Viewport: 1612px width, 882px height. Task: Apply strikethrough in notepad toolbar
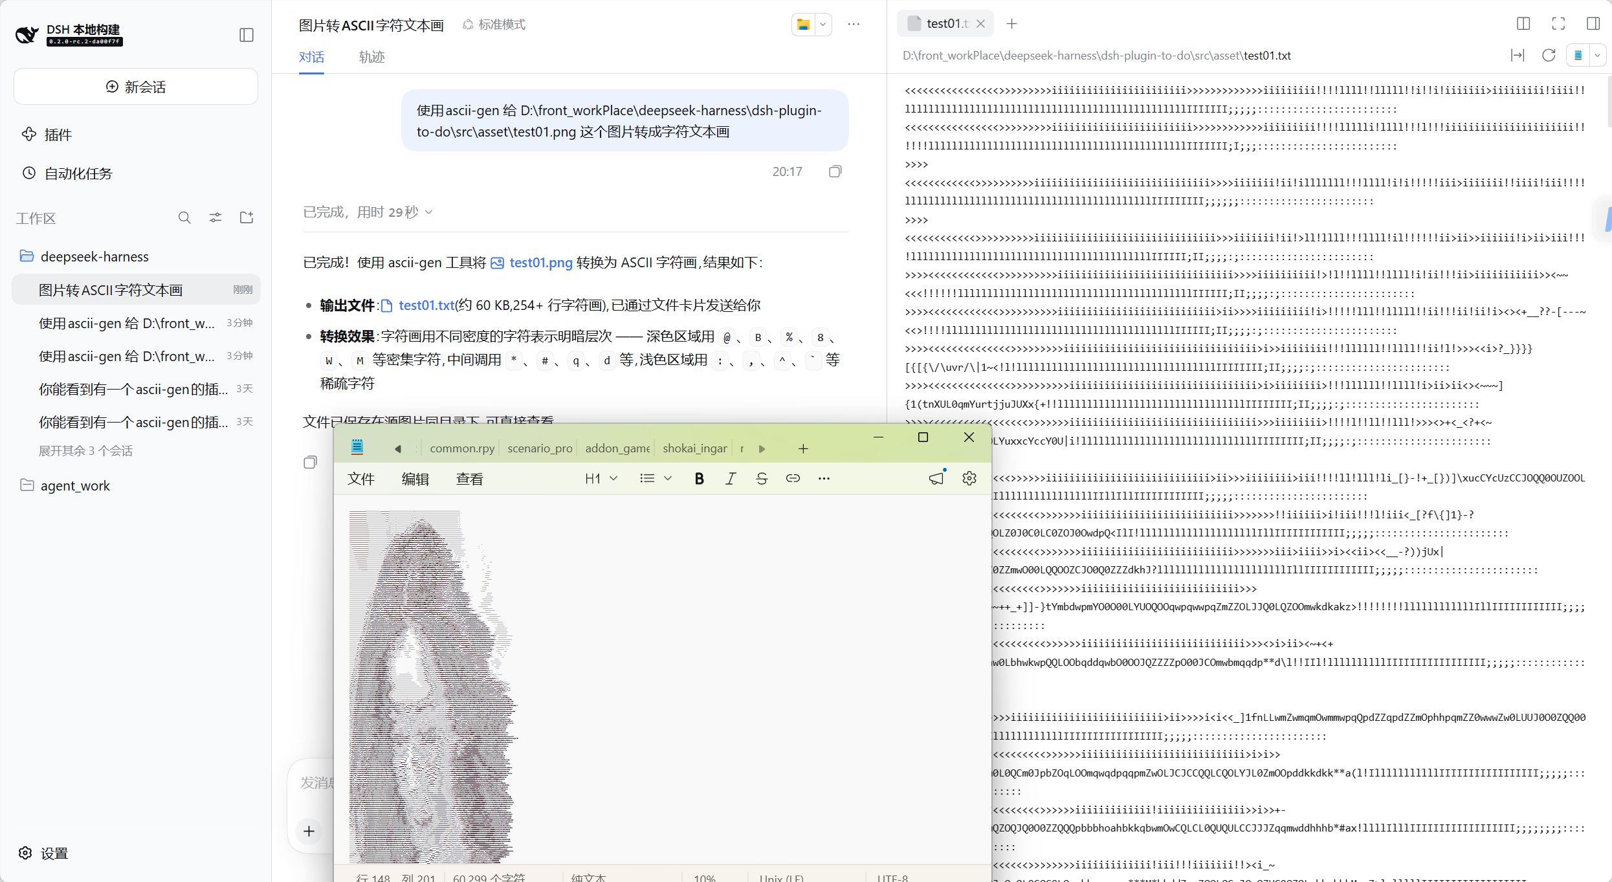coord(762,479)
